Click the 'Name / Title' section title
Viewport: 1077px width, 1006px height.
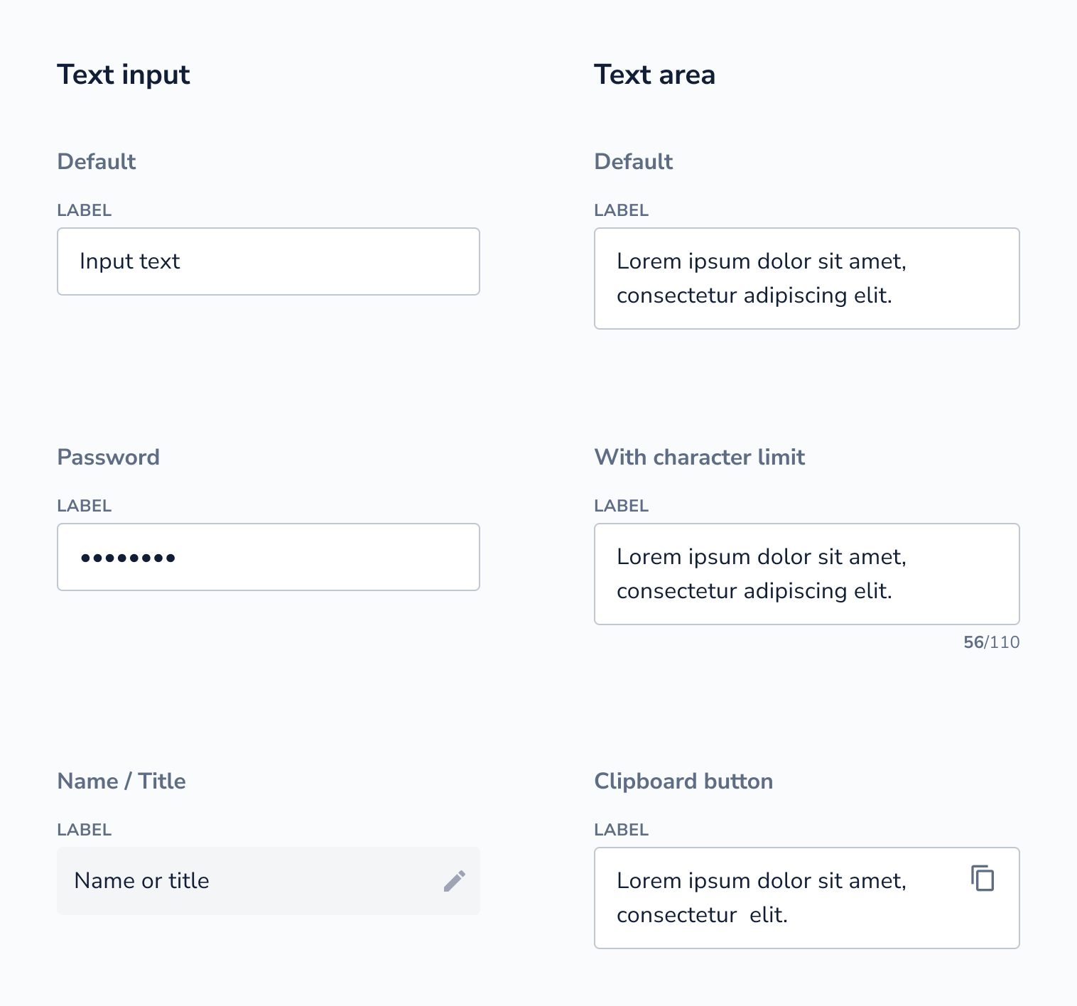coord(121,781)
